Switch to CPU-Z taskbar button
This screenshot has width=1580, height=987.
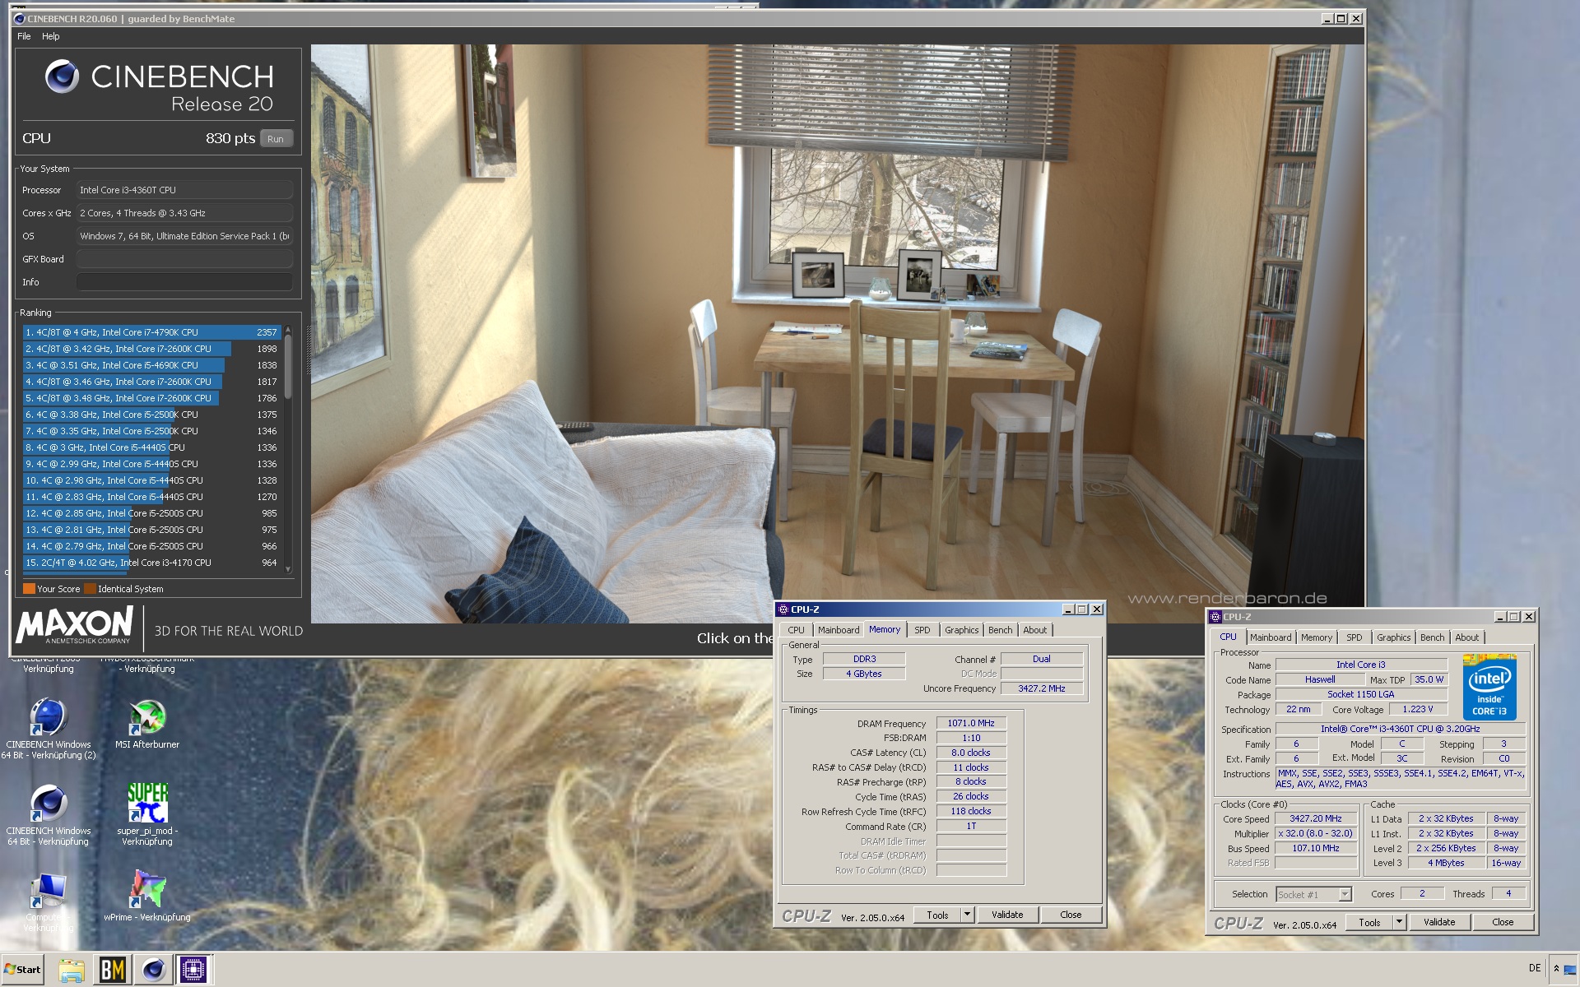pyautogui.click(x=194, y=970)
